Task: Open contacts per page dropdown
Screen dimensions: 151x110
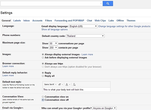Action: (x=53, y=48)
